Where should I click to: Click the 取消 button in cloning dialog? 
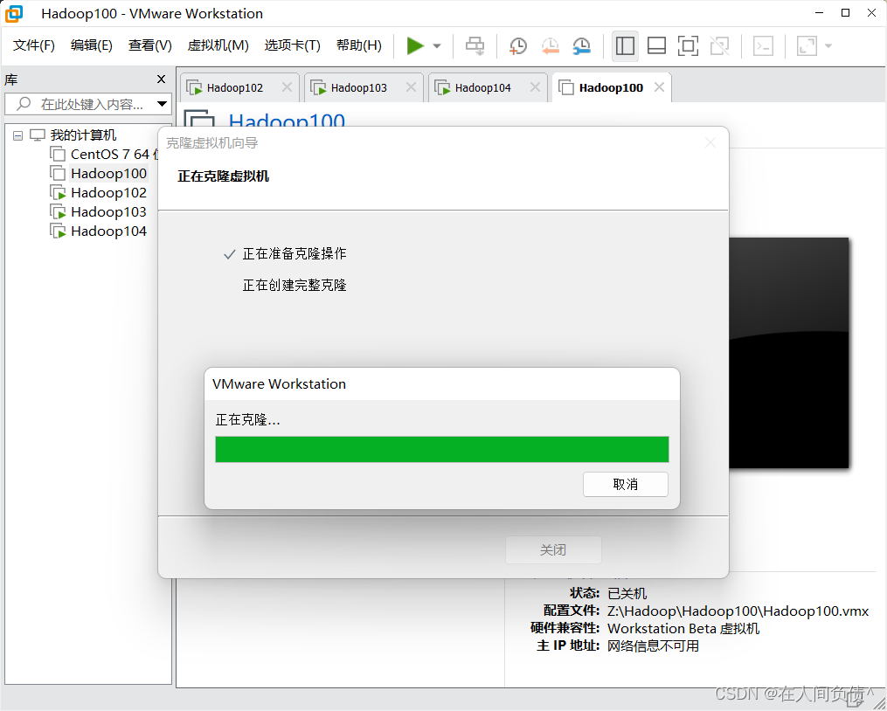click(625, 484)
